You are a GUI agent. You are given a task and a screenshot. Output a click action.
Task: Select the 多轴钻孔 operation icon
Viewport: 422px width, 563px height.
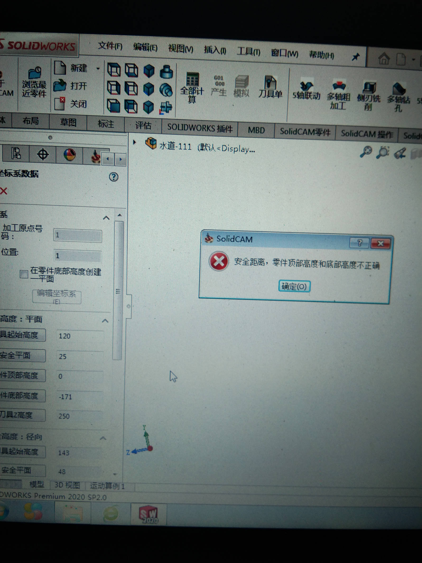click(x=398, y=97)
